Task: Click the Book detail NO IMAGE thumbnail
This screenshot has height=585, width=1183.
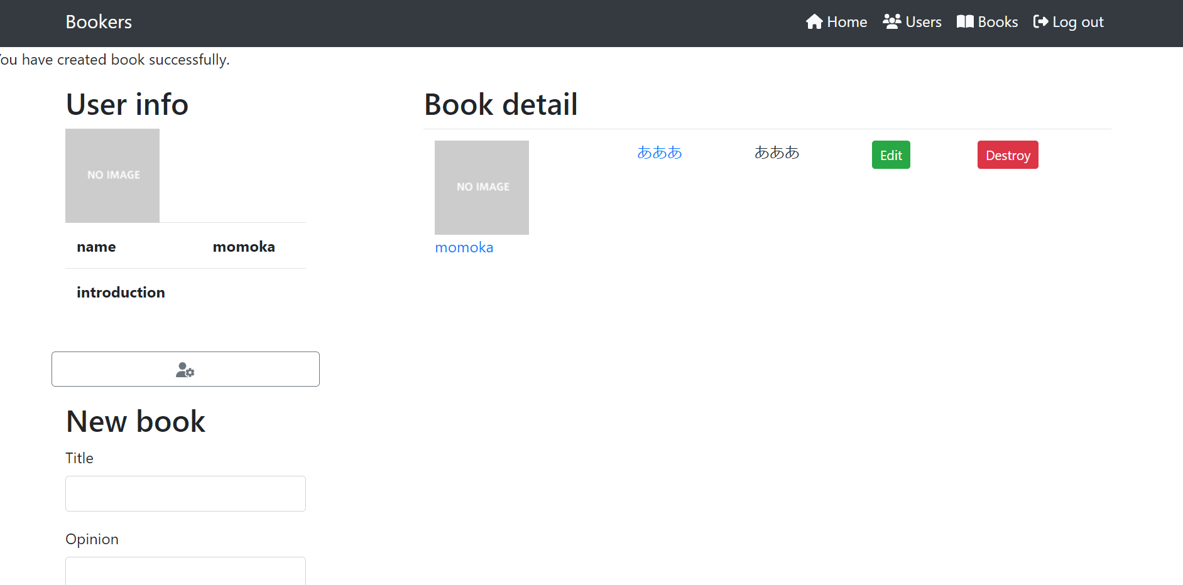Action: [482, 187]
